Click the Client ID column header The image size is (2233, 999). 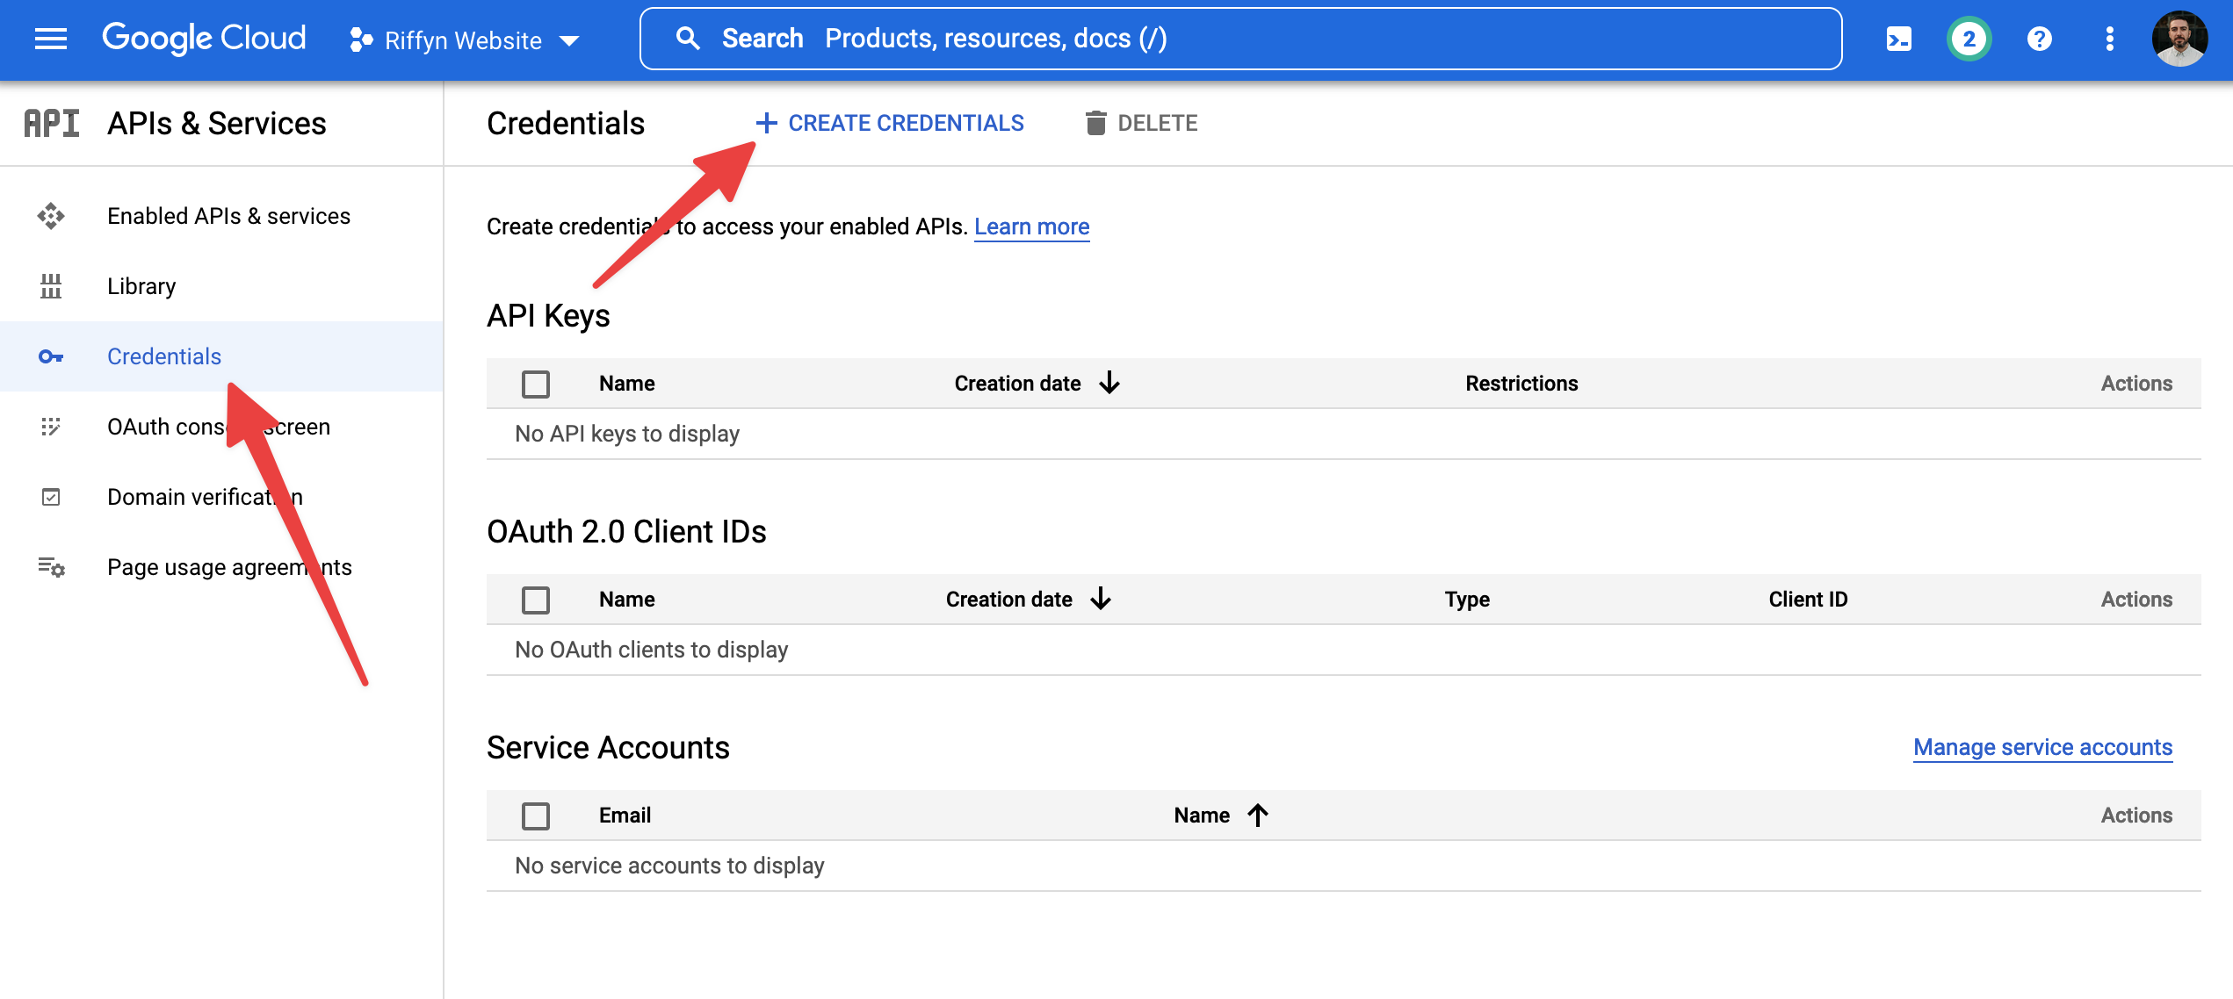pos(1808,600)
